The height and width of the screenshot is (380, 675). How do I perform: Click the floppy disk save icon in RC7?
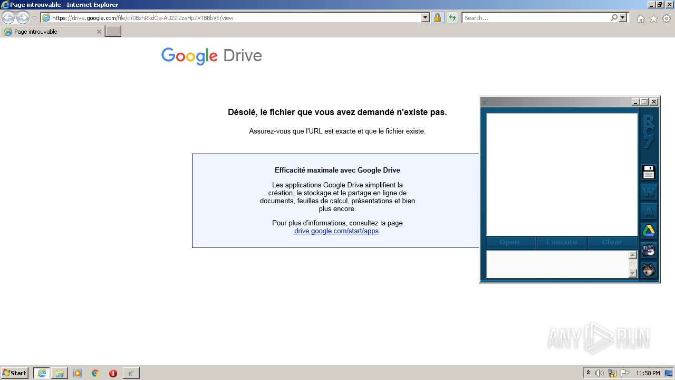[x=648, y=172]
